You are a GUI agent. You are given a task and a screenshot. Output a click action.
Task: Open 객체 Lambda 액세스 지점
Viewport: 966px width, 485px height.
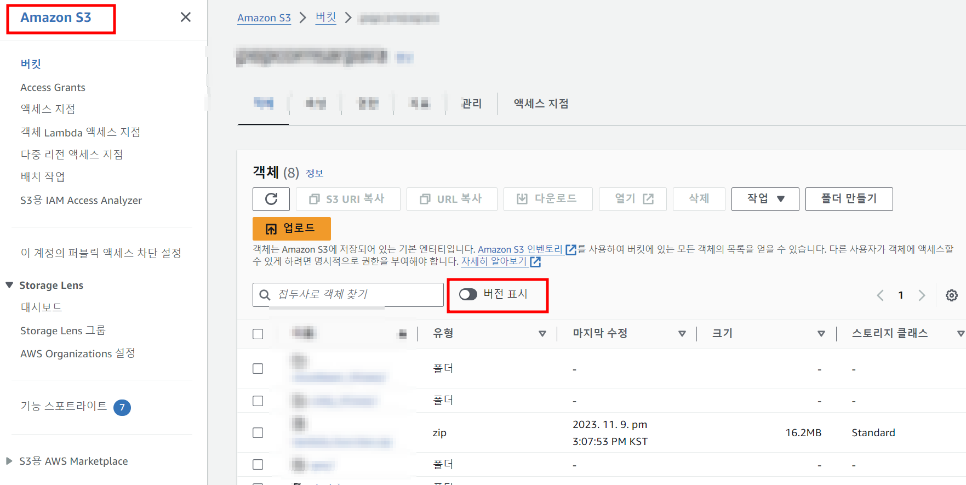(81, 132)
